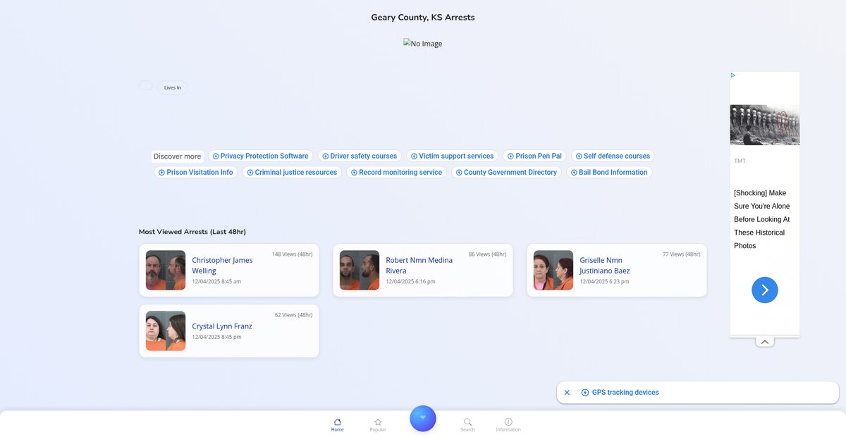
Task: Click '12/04/2025 6:23 pm' date text
Action: coord(604,281)
